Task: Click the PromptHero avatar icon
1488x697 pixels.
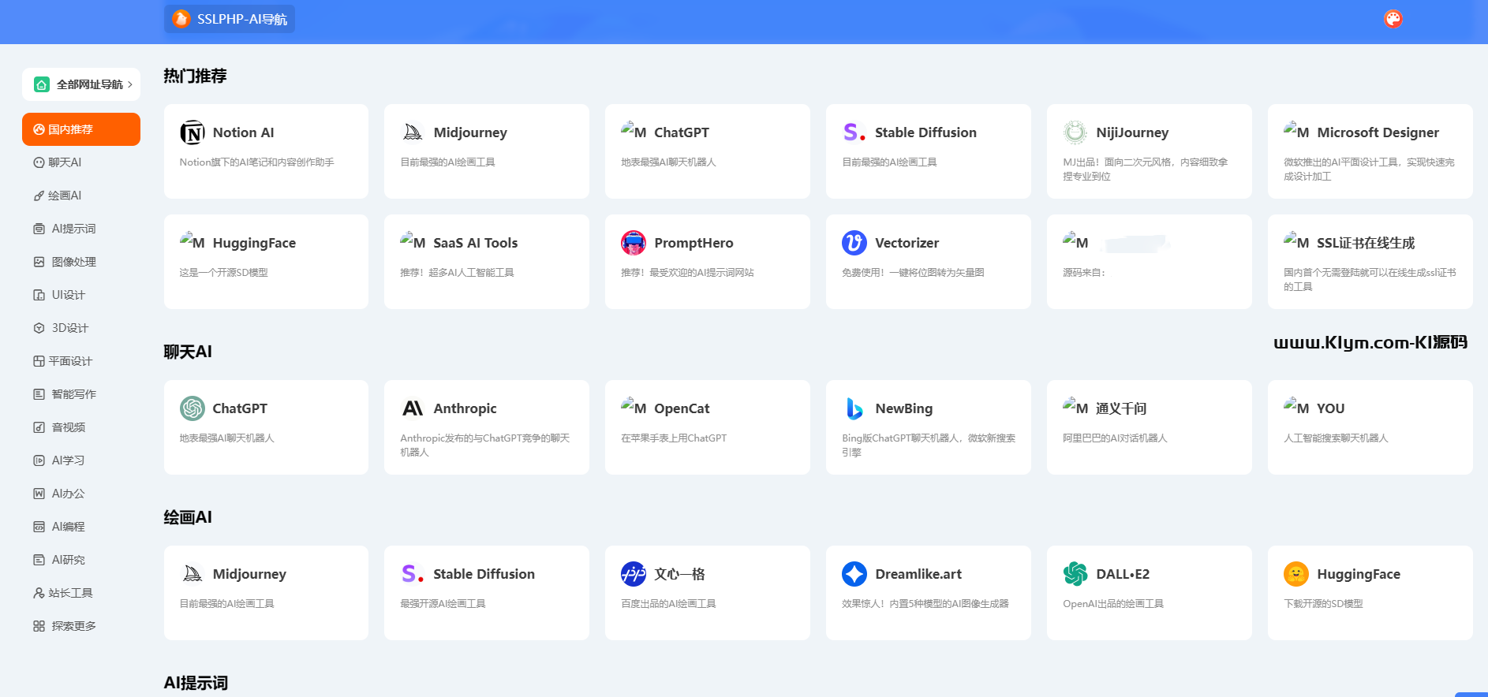Action: (634, 243)
